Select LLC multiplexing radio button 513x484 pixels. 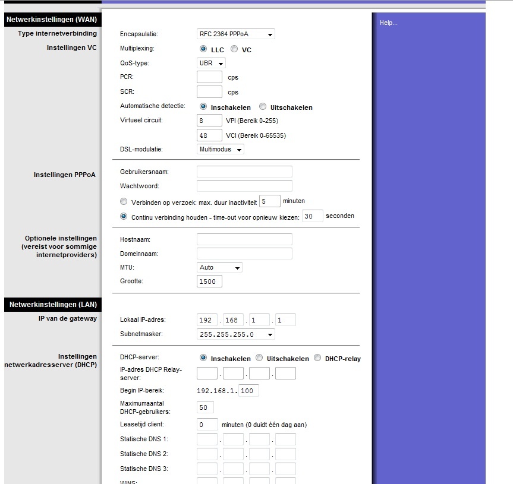pyautogui.click(x=203, y=49)
